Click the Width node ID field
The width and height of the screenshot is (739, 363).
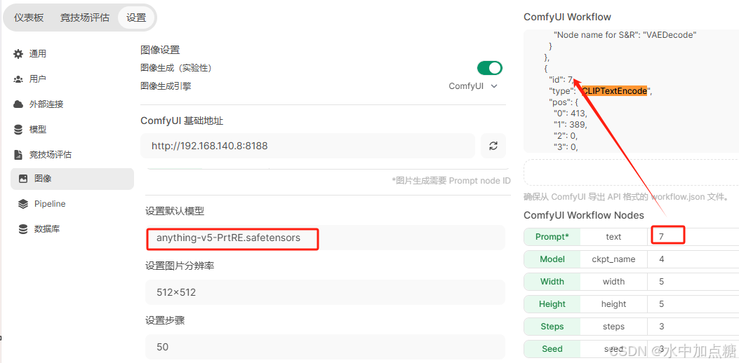[x=693, y=282]
